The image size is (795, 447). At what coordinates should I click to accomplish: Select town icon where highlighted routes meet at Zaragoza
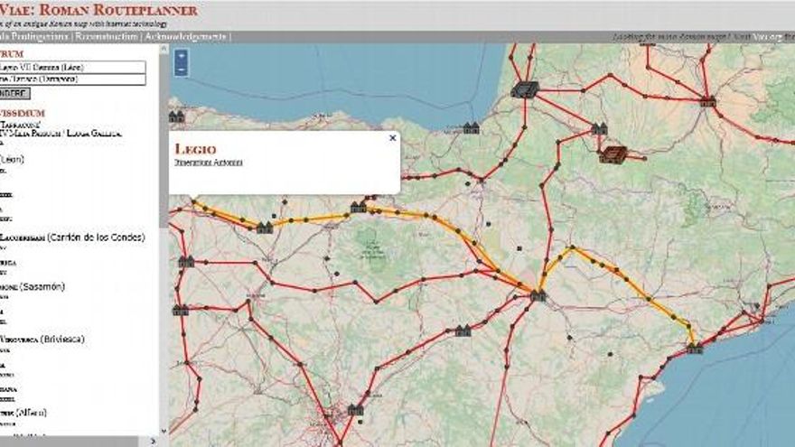(x=538, y=295)
